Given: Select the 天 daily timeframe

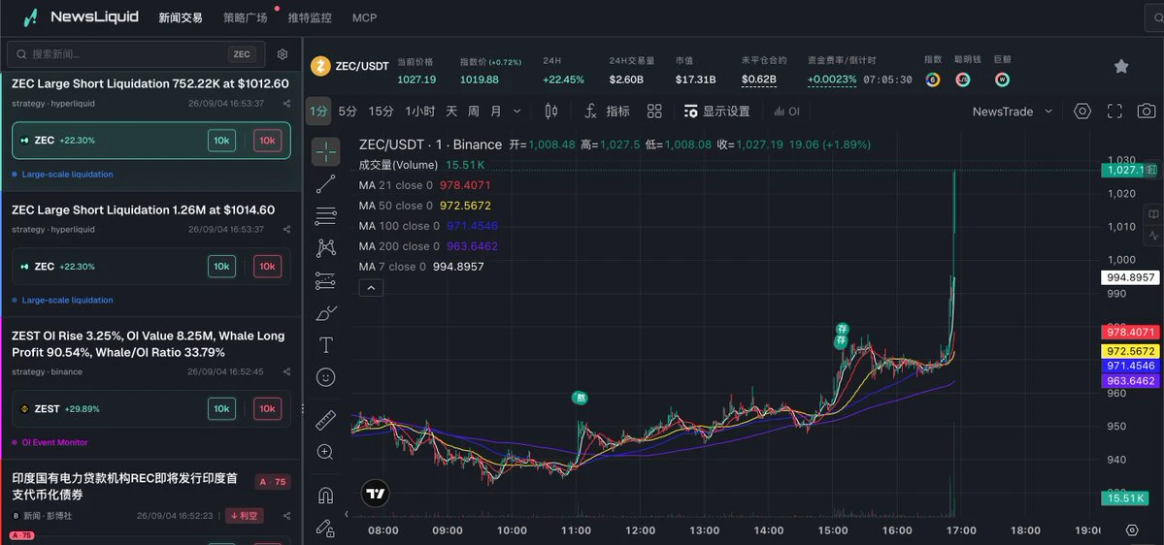Looking at the screenshot, I should click(451, 112).
